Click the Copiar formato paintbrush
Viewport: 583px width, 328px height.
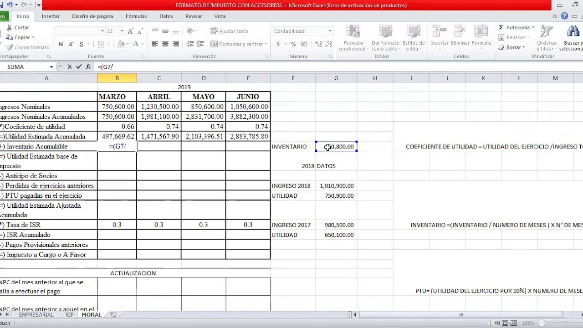[x=28, y=47]
